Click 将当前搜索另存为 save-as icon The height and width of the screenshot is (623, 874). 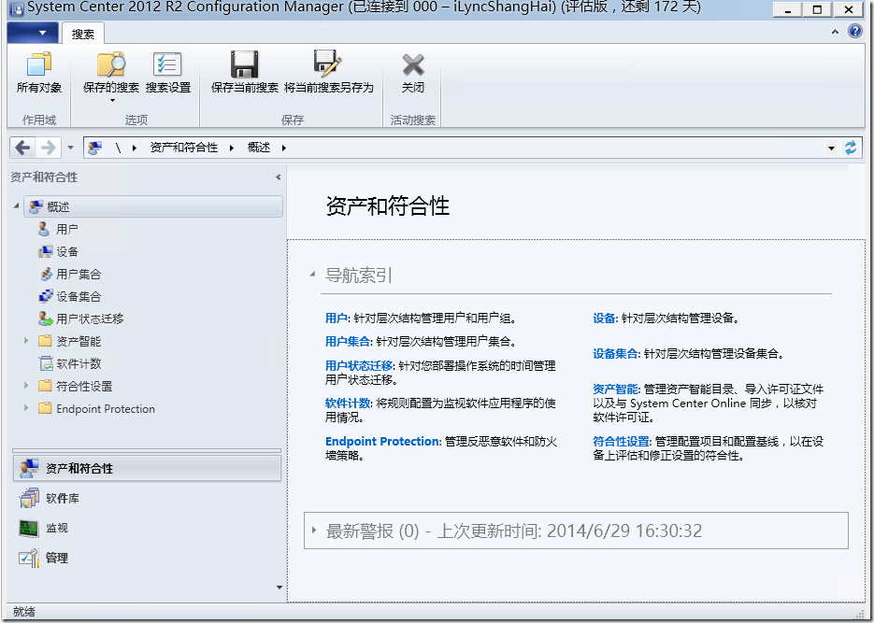pyautogui.click(x=328, y=63)
